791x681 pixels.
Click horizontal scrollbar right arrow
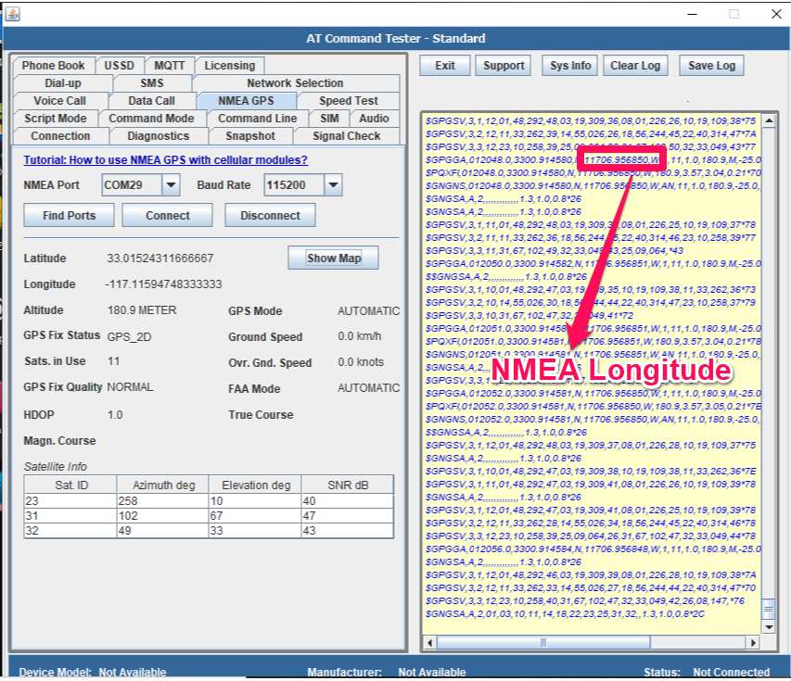[x=753, y=643]
